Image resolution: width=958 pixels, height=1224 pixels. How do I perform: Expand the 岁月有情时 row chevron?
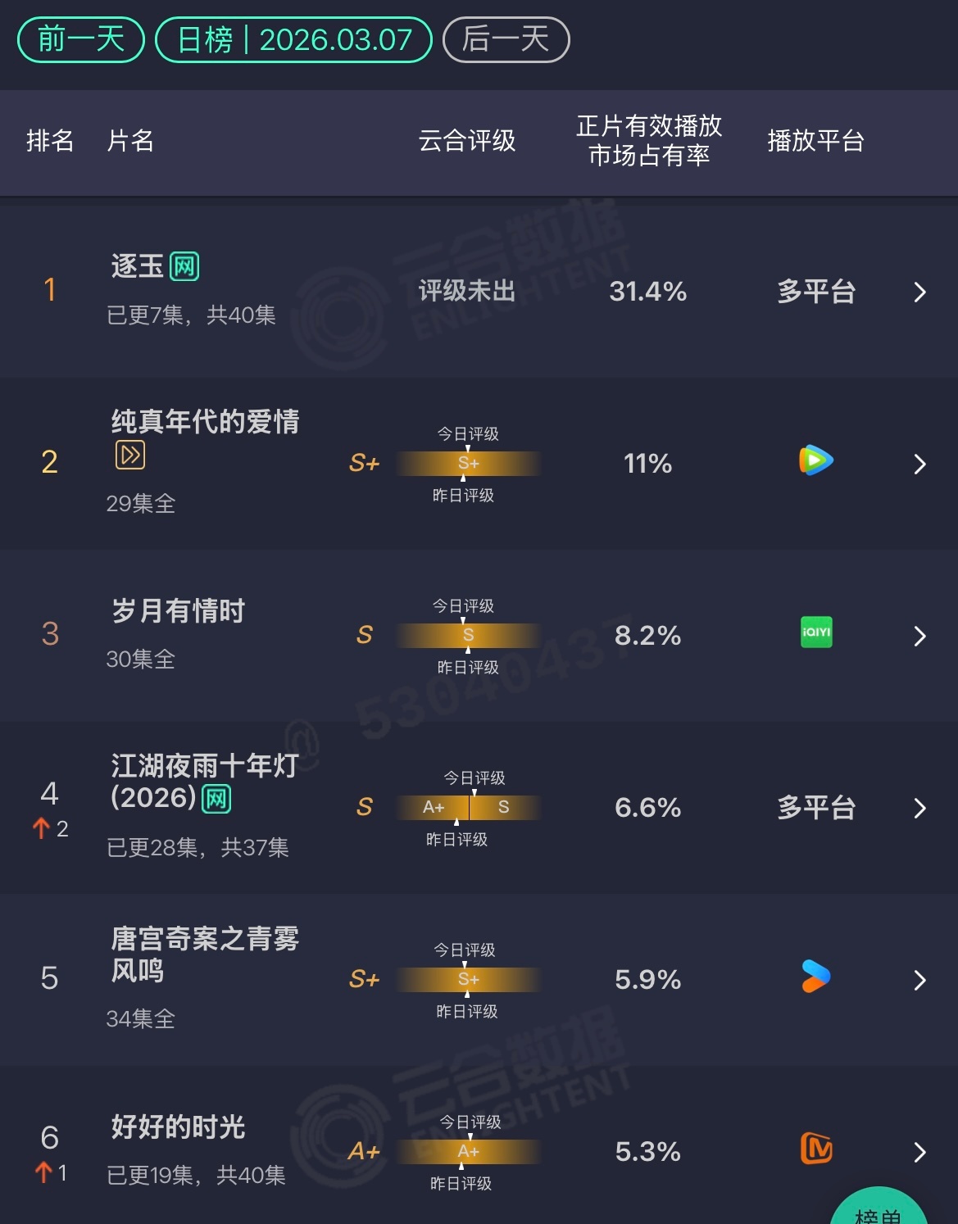coord(919,637)
